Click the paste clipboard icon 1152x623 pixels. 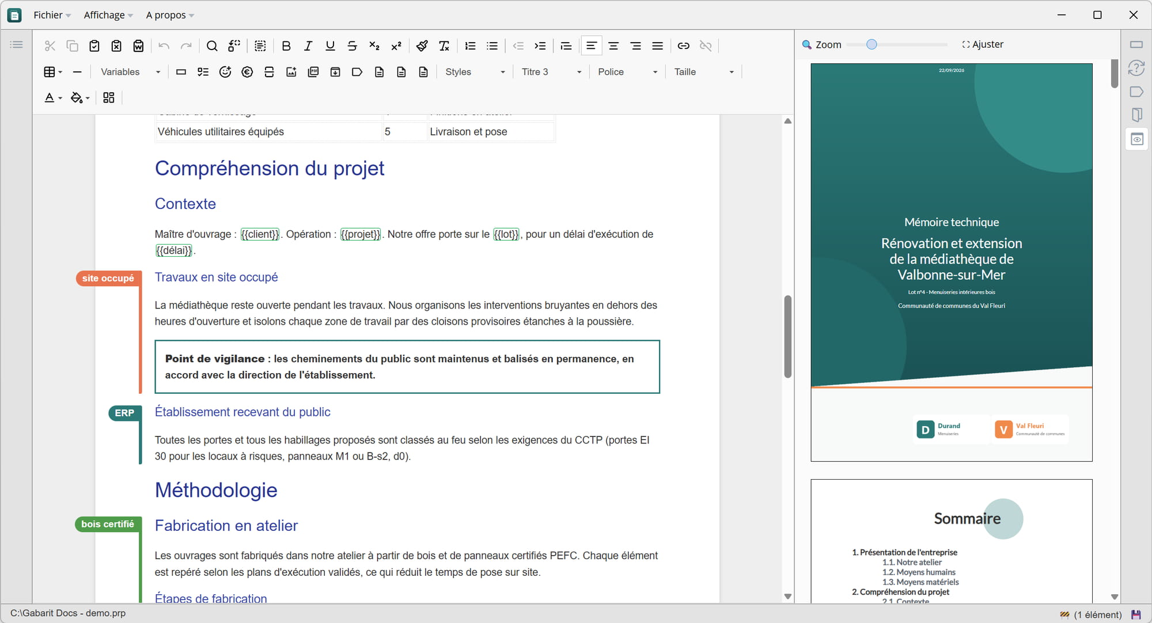tap(94, 46)
